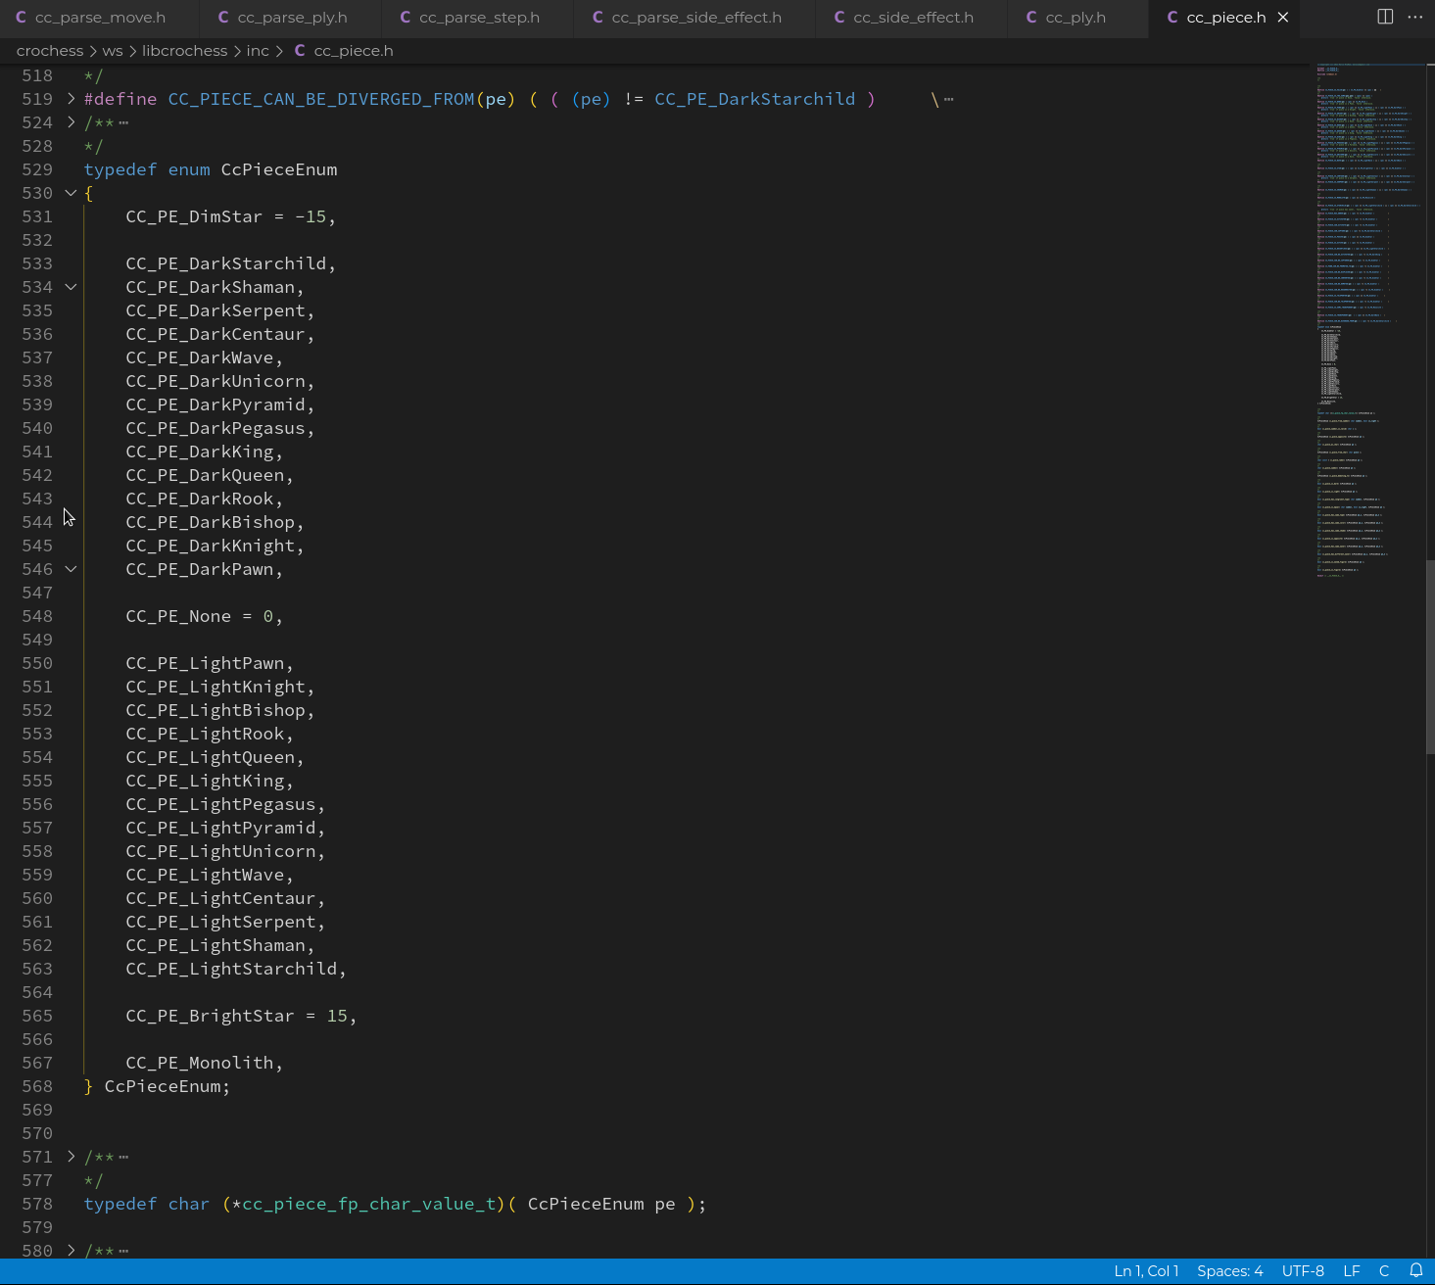Viewport: 1435px width, 1285px height.
Task: Collapse the fold region at line 534
Action: pyautogui.click(x=70, y=287)
